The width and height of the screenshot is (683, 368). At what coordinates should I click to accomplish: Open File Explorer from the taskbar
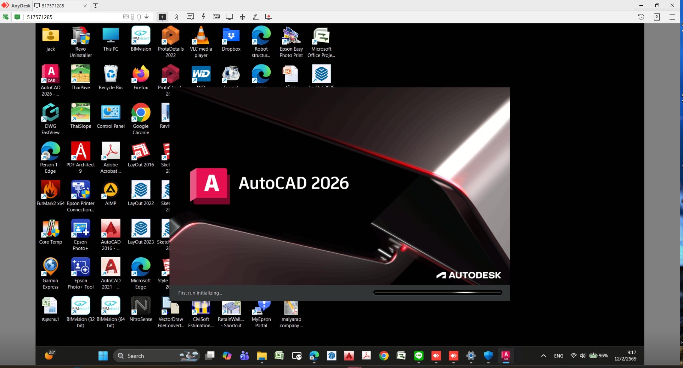262,356
